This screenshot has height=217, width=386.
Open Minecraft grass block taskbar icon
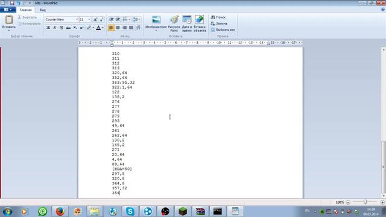pos(183,212)
